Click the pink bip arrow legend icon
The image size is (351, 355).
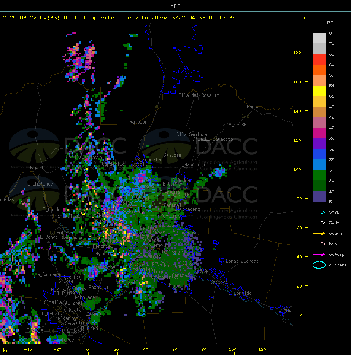(x=319, y=244)
